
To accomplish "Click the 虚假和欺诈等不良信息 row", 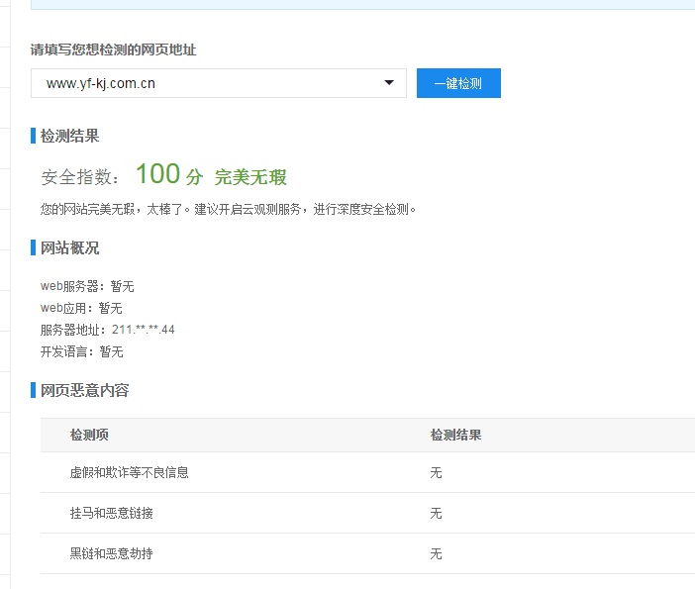I will (368, 472).
